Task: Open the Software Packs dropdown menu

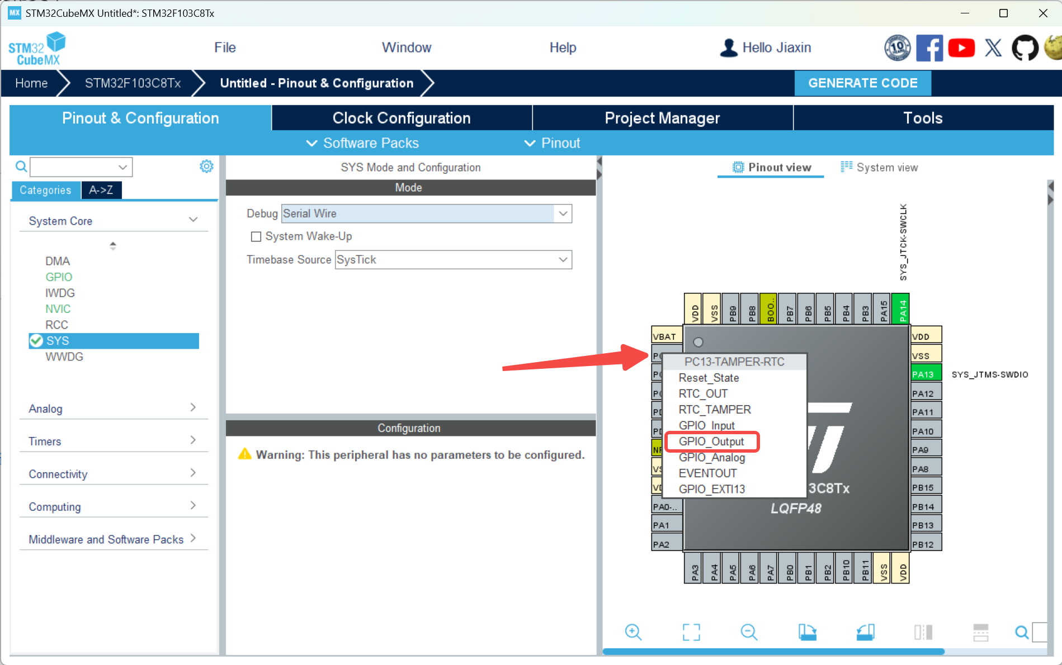Action: tap(362, 143)
